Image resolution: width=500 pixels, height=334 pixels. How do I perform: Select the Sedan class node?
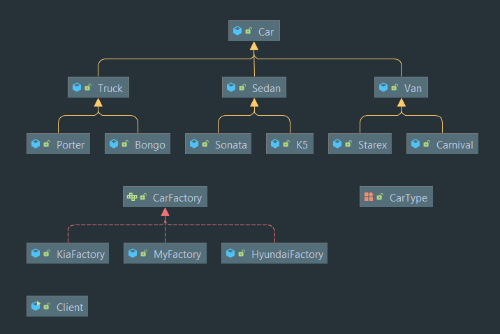pyautogui.click(x=253, y=87)
